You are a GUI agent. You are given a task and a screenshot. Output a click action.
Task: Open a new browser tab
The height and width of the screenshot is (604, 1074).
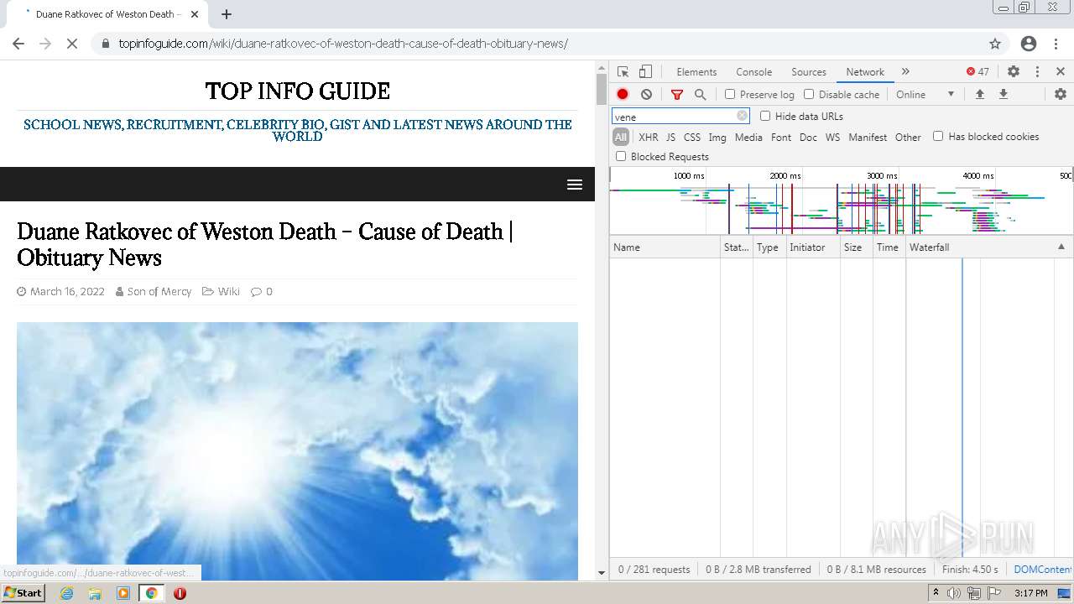[227, 14]
